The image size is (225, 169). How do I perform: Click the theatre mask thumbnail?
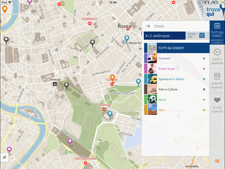coord(152,79)
